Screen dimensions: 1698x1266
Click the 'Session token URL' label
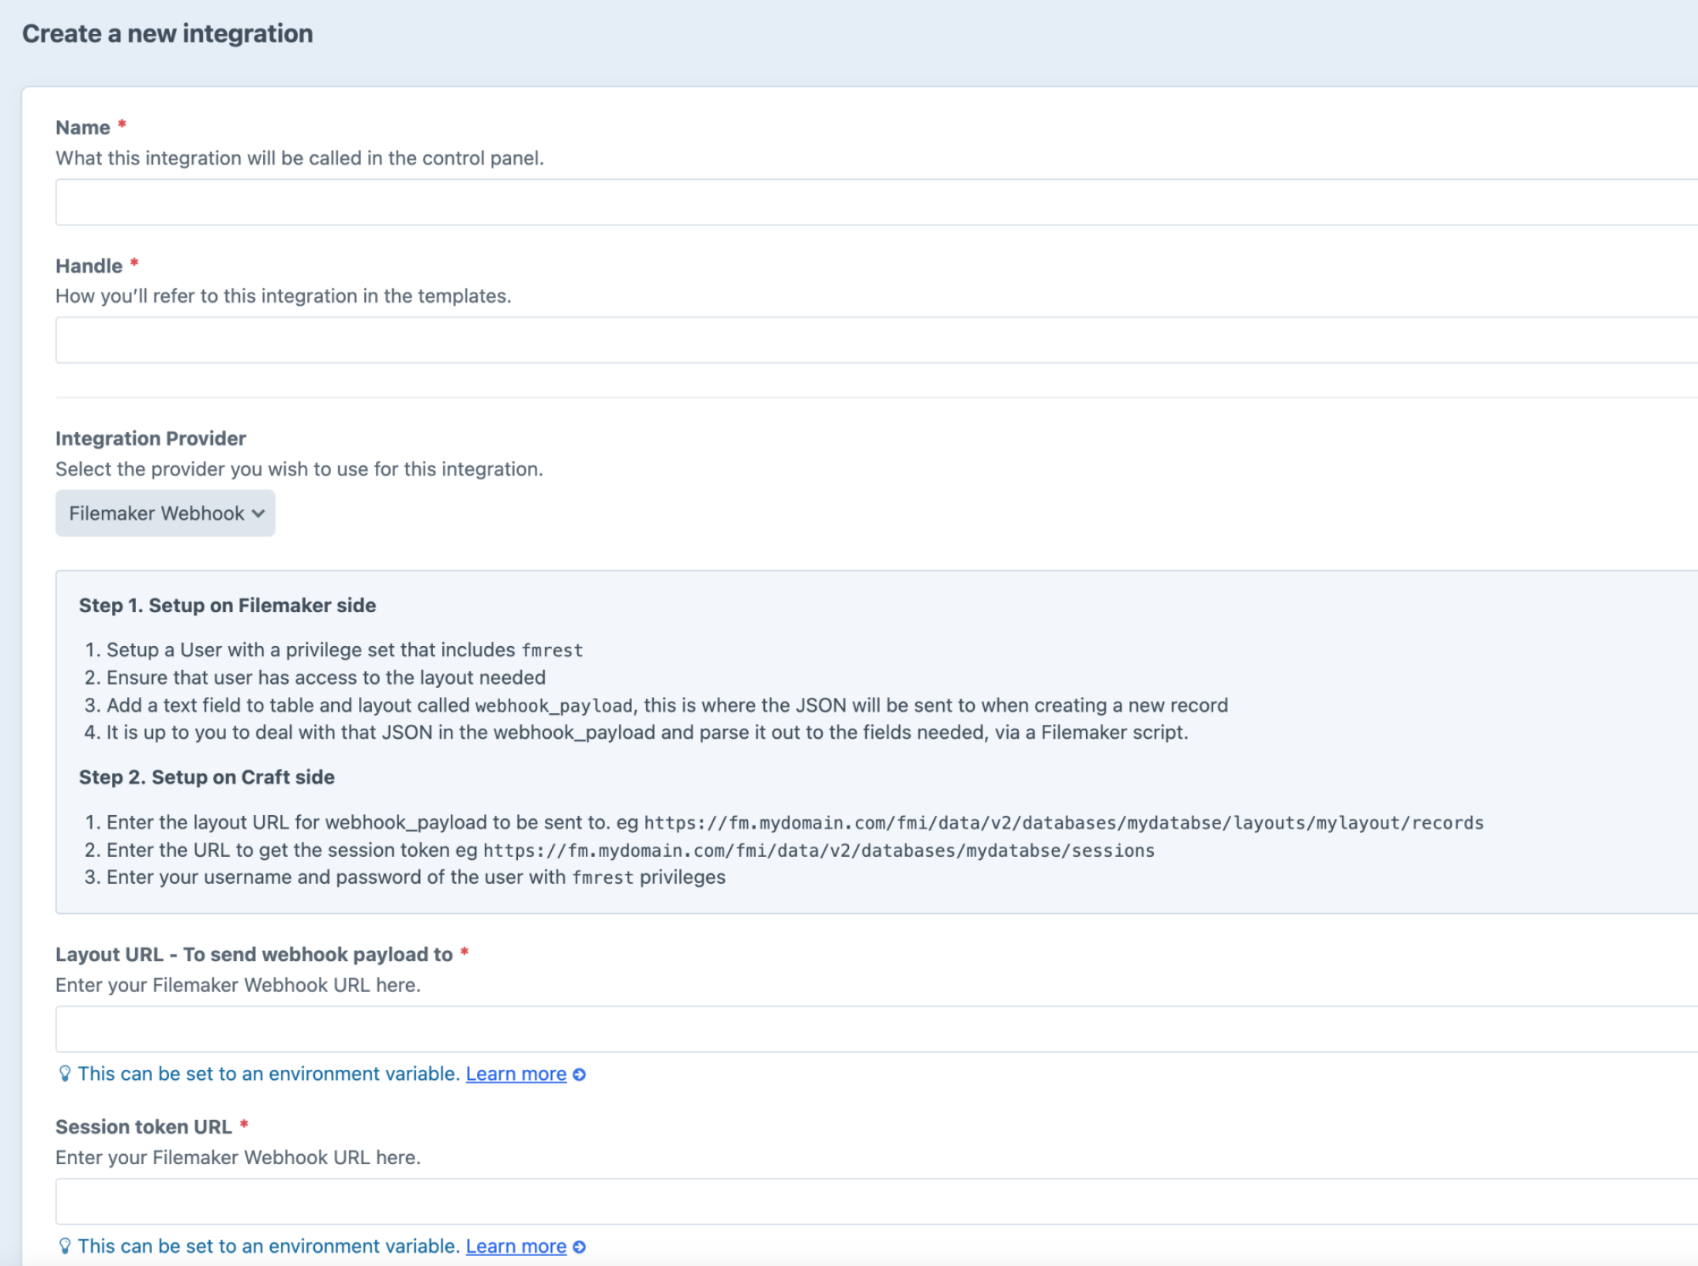[x=144, y=1127]
